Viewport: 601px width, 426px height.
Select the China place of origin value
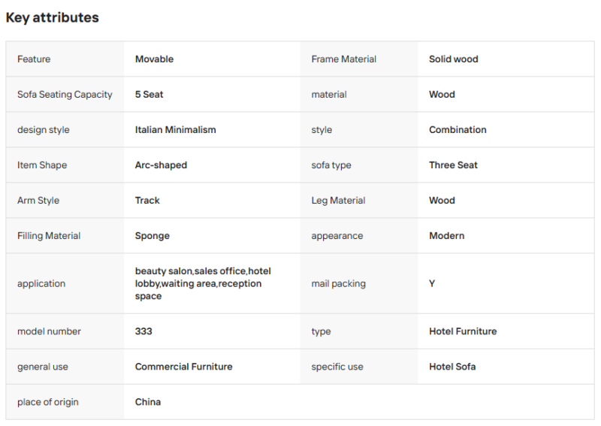(147, 402)
